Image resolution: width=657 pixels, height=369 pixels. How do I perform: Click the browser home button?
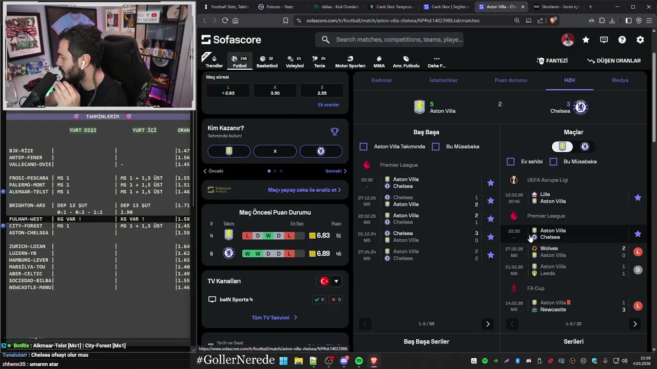(x=236, y=20)
